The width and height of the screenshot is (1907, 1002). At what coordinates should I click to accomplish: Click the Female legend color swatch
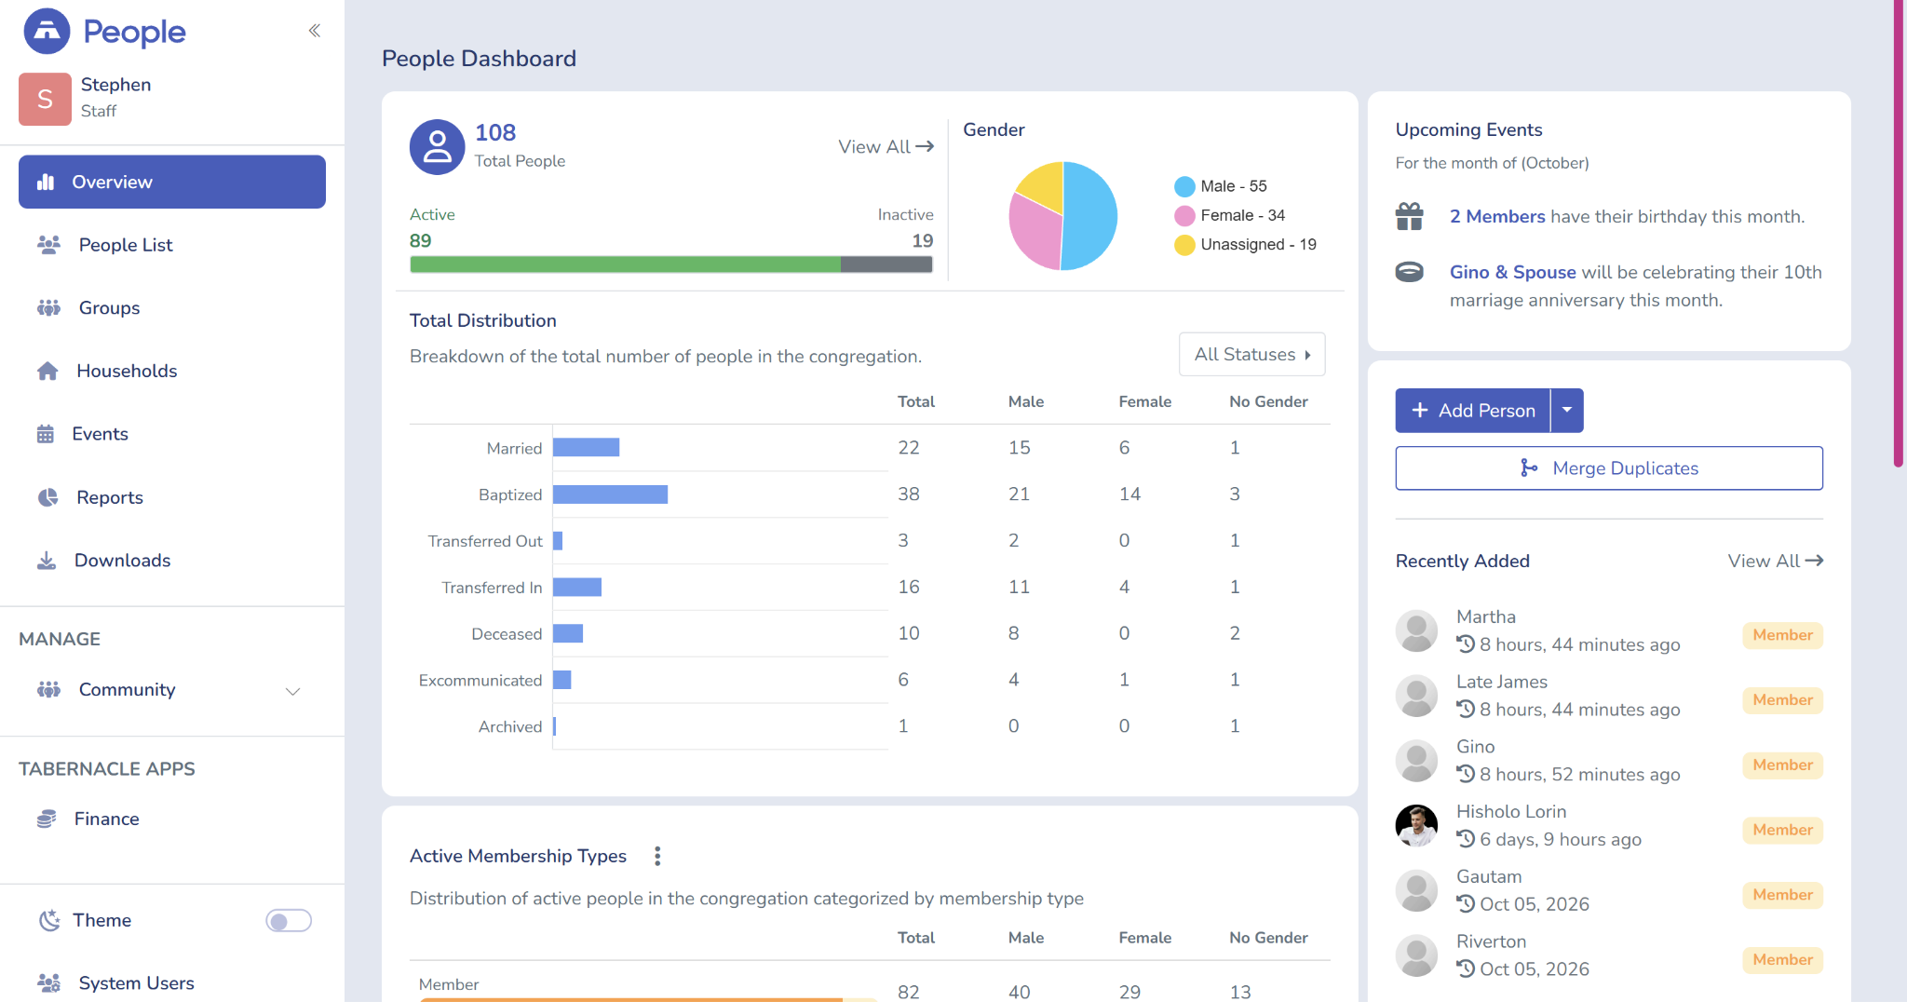1184,215
